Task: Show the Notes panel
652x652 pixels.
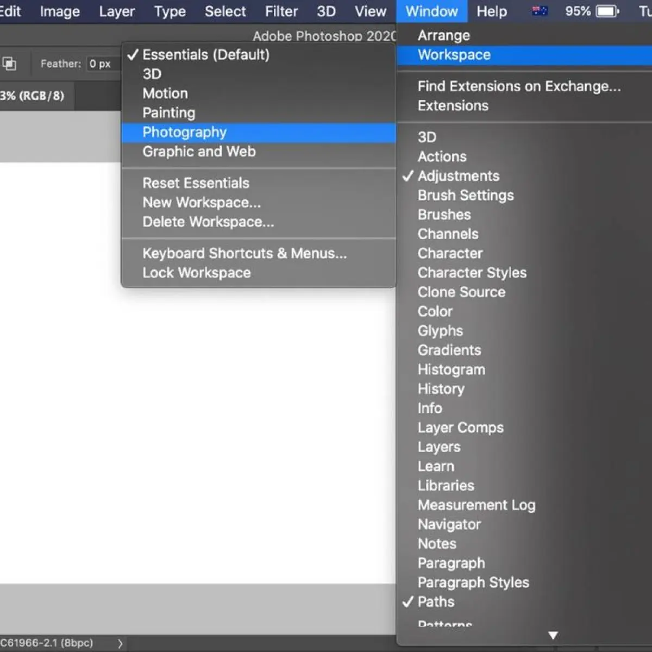Action: (524, 544)
